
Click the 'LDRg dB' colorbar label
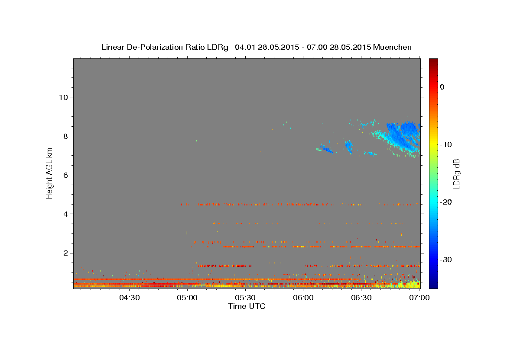456,174
